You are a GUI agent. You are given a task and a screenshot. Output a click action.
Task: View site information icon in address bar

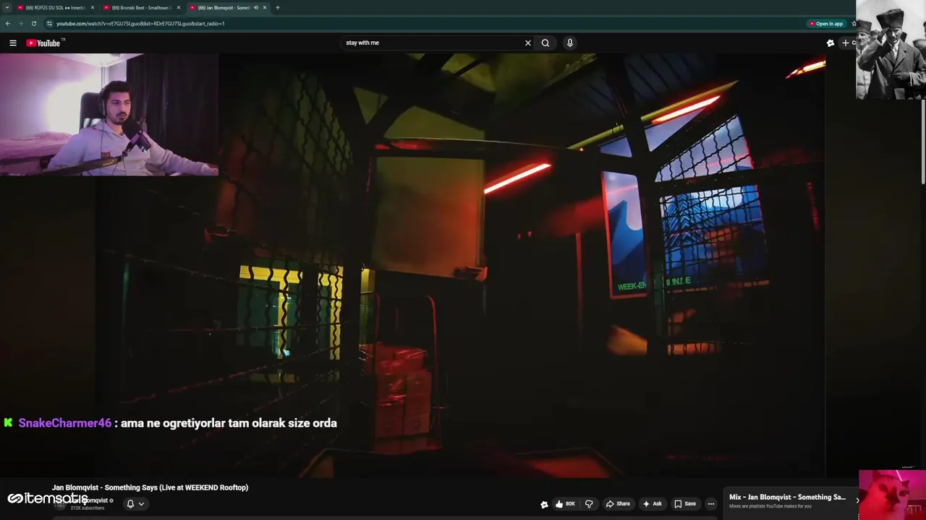(x=49, y=23)
